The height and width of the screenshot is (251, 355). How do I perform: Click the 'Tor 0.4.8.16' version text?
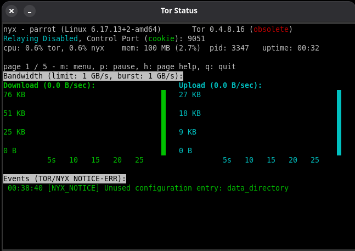[x=218, y=29]
